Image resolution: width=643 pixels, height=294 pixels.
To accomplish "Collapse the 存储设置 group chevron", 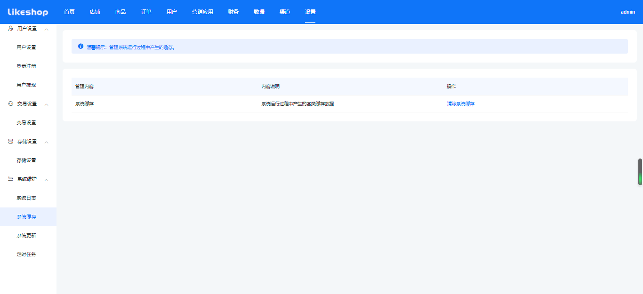I will point(46,142).
